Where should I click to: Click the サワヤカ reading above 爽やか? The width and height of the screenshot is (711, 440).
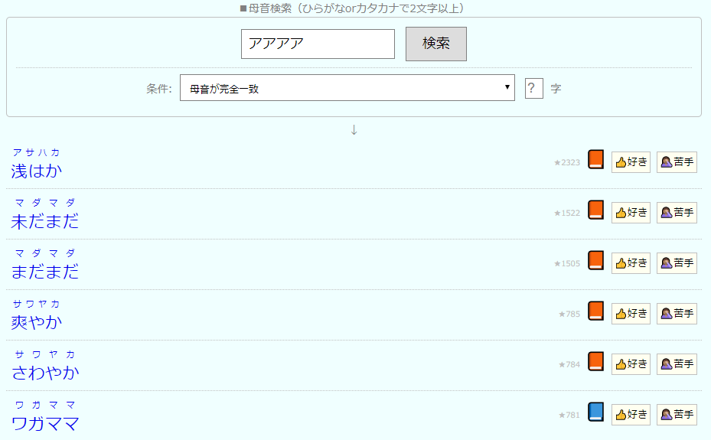(x=36, y=304)
